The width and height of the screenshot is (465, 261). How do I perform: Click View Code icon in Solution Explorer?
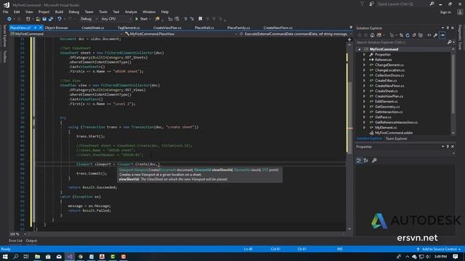[429, 36]
